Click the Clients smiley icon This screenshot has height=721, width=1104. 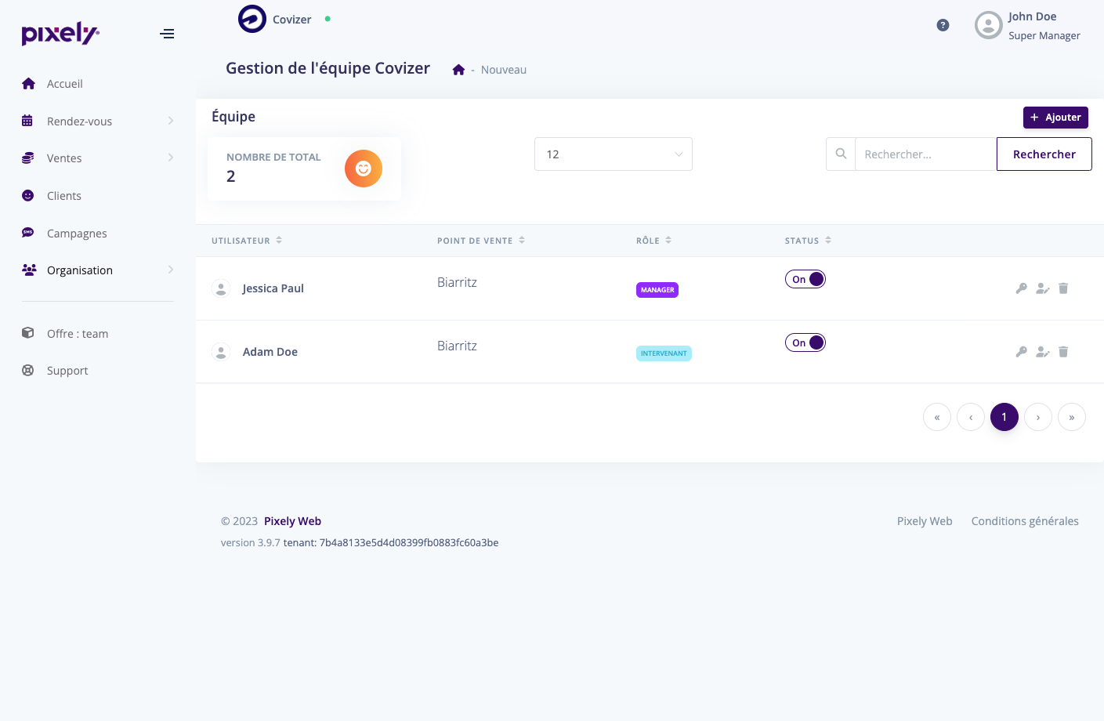pyautogui.click(x=27, y=195)
